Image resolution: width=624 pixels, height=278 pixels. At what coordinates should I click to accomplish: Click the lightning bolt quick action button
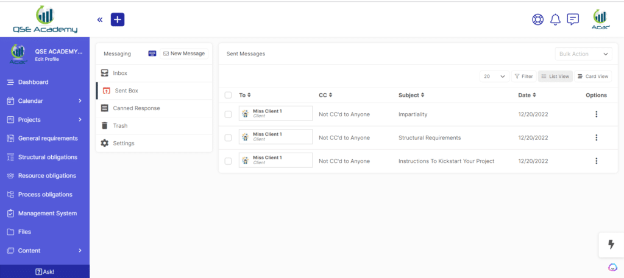point(611,245)
